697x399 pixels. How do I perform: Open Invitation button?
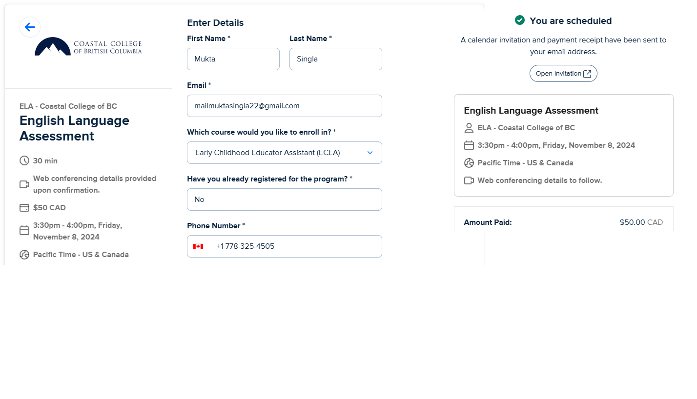point(563,74)
